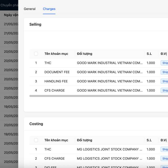Click Đ.Vị header in Costing table

[164, 140]
